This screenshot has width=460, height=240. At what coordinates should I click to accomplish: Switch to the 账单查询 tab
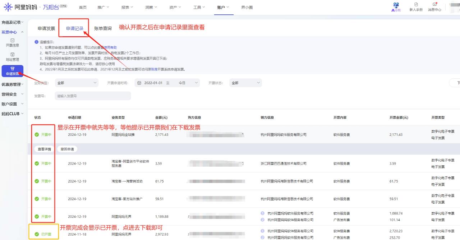103,28
